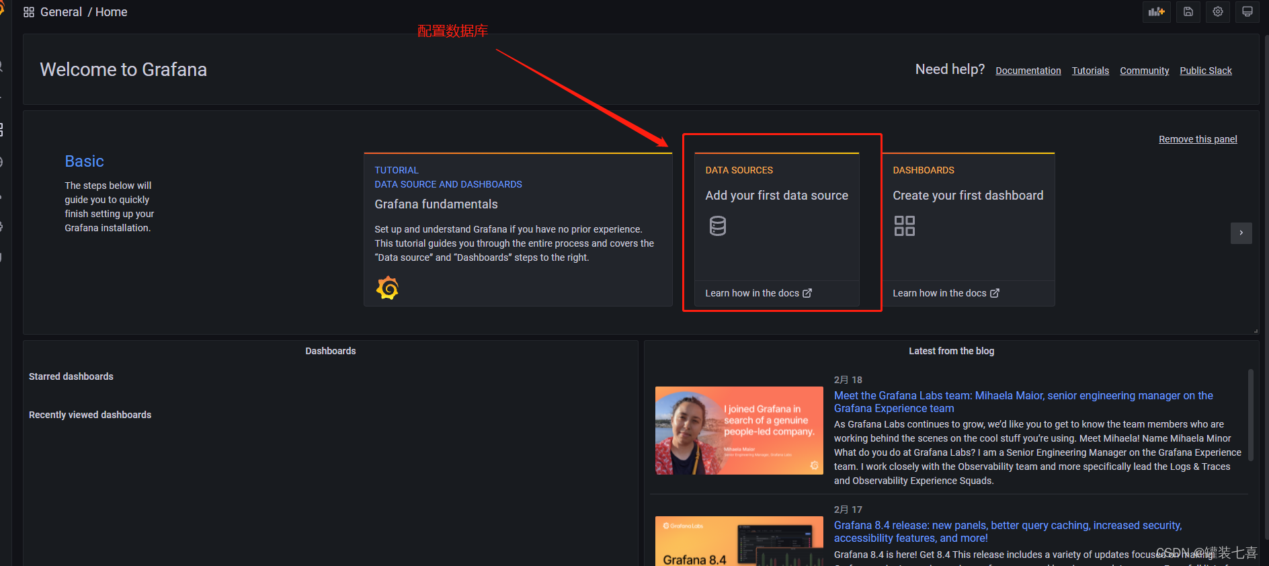Open the Grafana fundamentals tutorial card

point(518,230)
